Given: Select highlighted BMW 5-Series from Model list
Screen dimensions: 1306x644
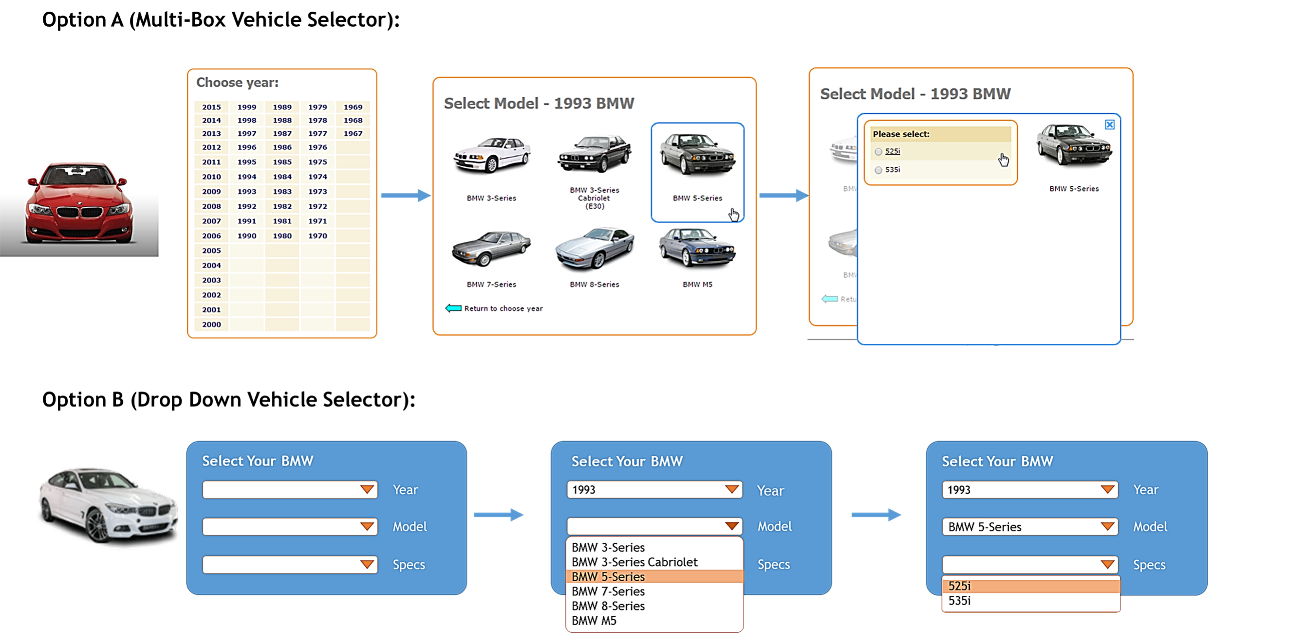Looking at the screenshot, I should pyautogui.click(x=654, y=577).
